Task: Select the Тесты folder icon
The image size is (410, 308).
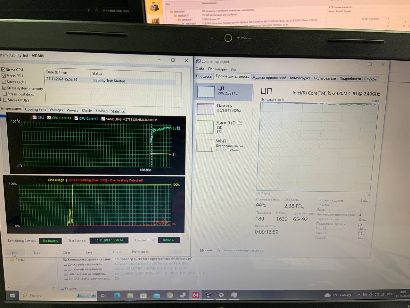Action: [12, 260]
